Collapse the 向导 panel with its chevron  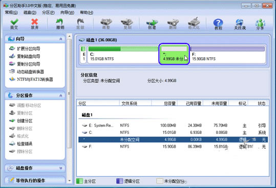[x=61, y=39]
